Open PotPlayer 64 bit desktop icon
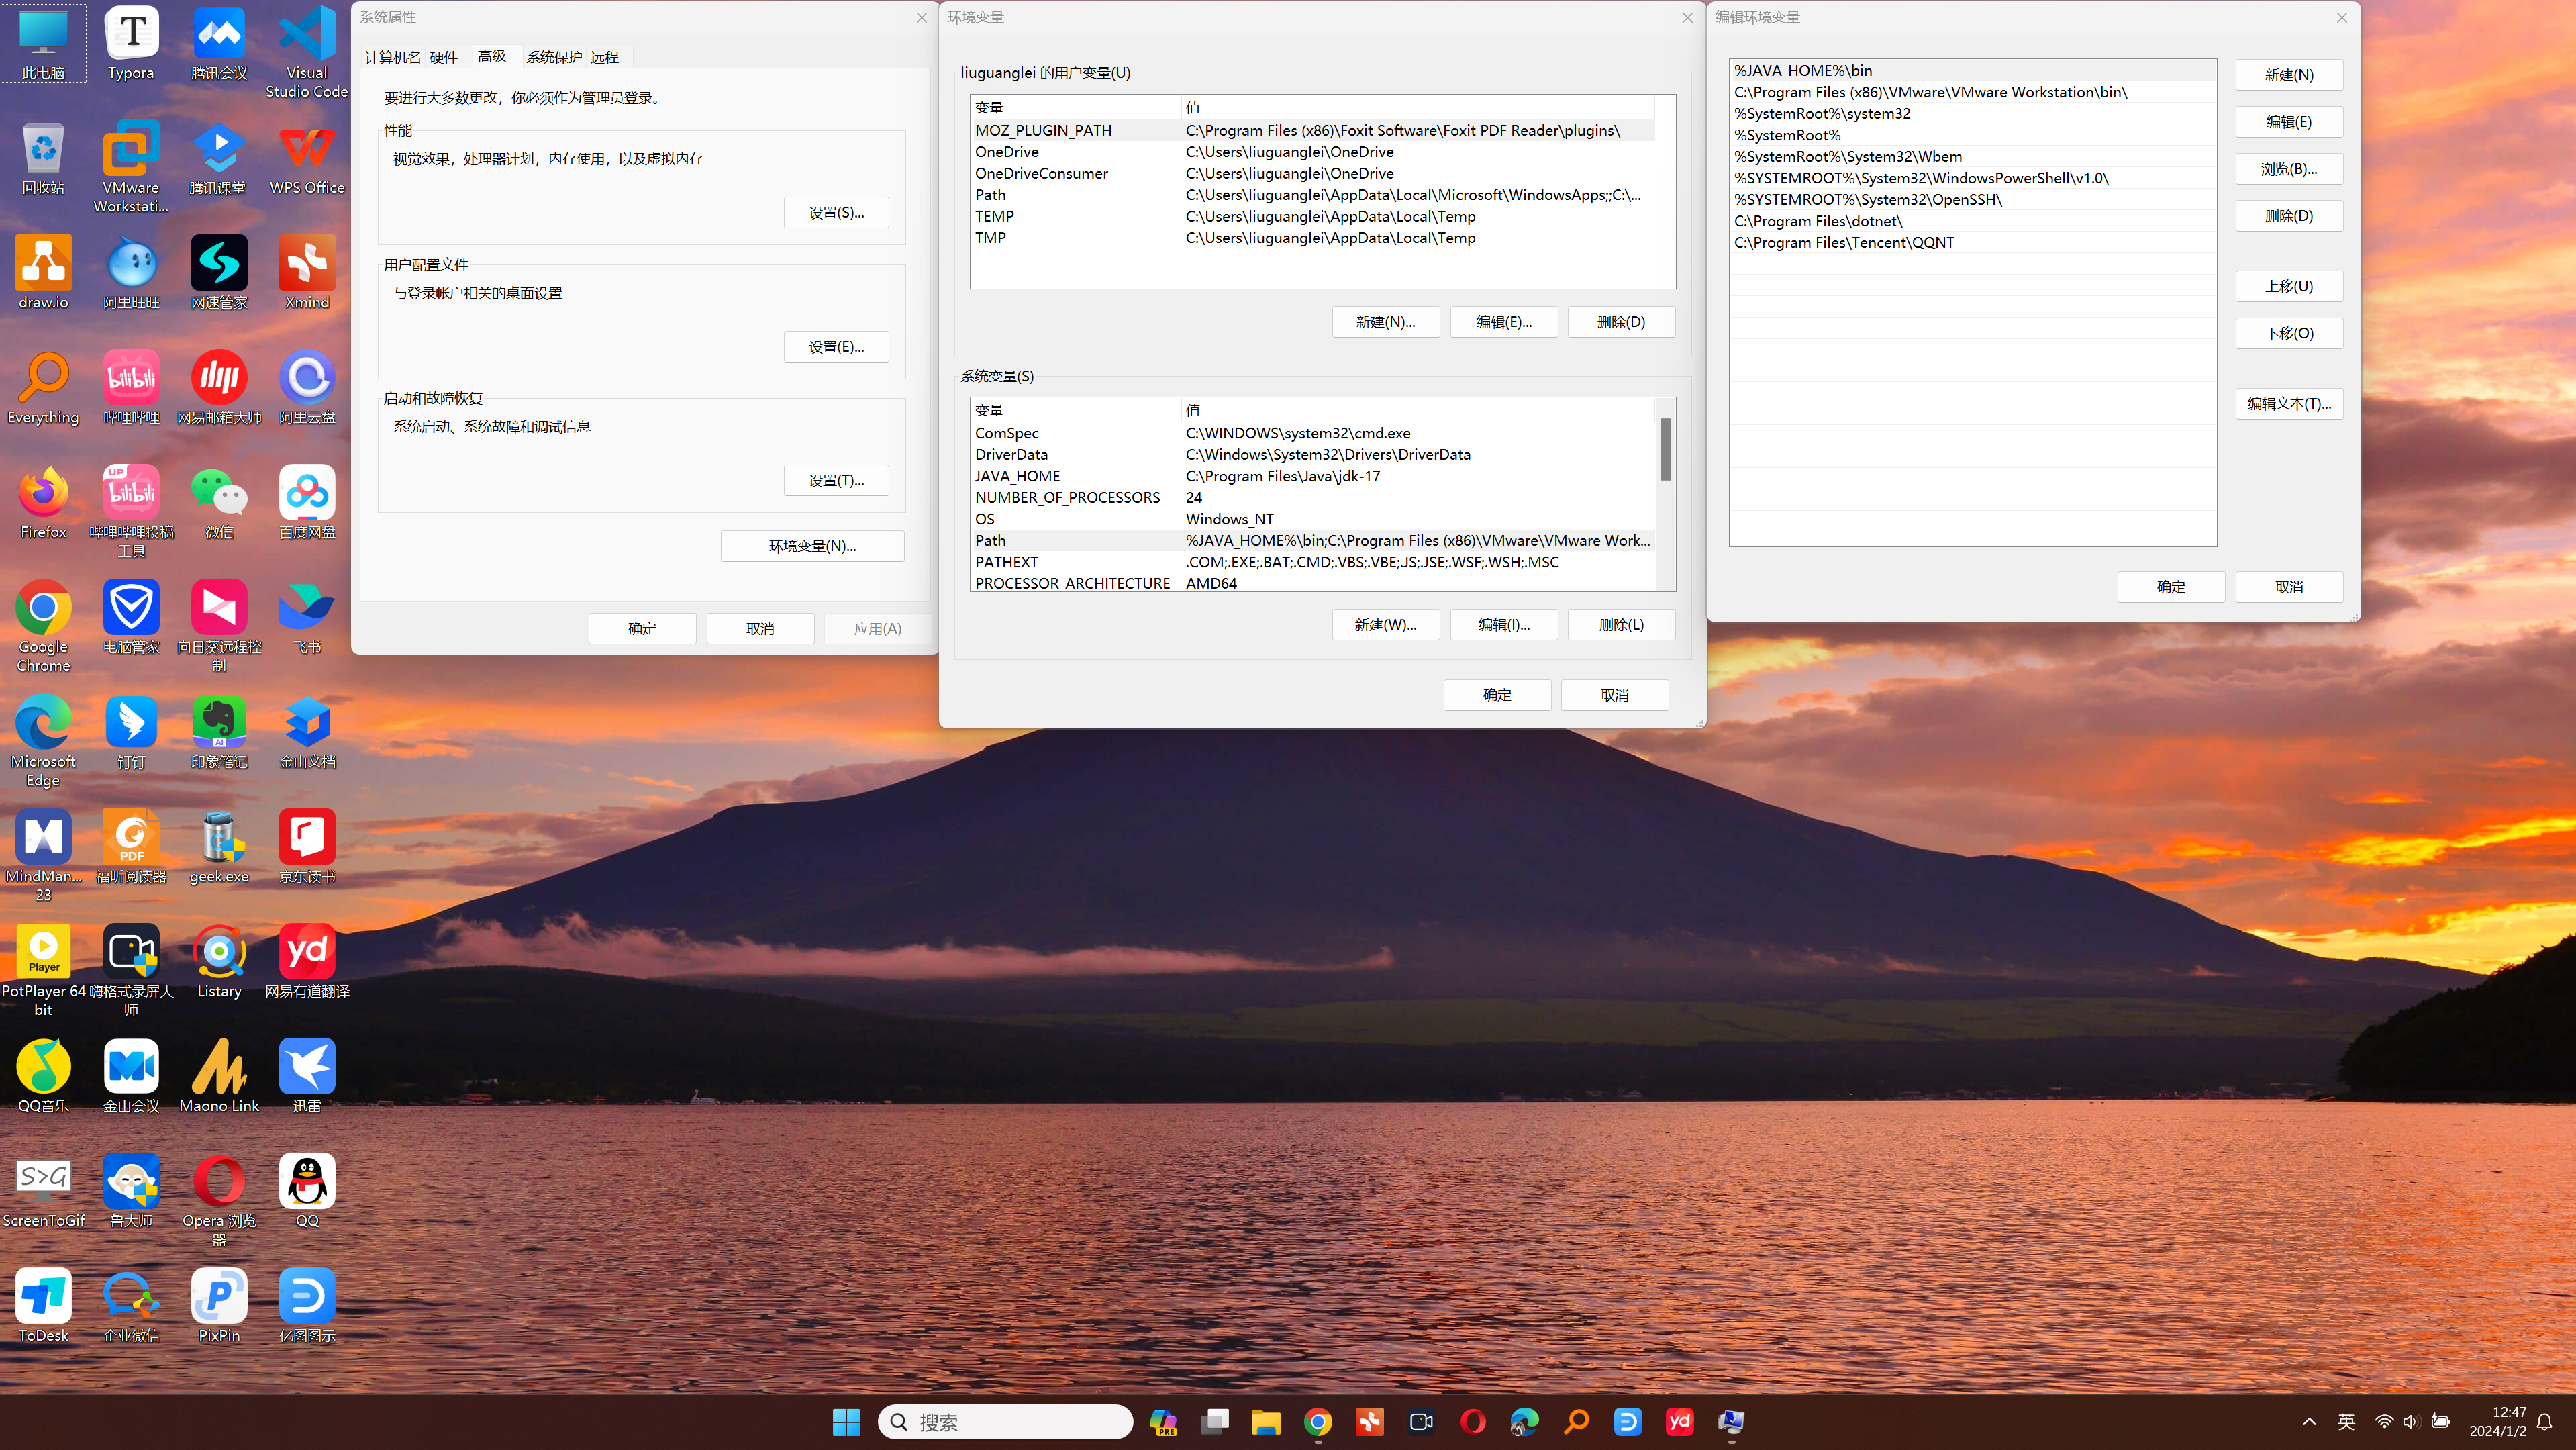Viewport: 2576px width, 1450px height. click(43, 971)
